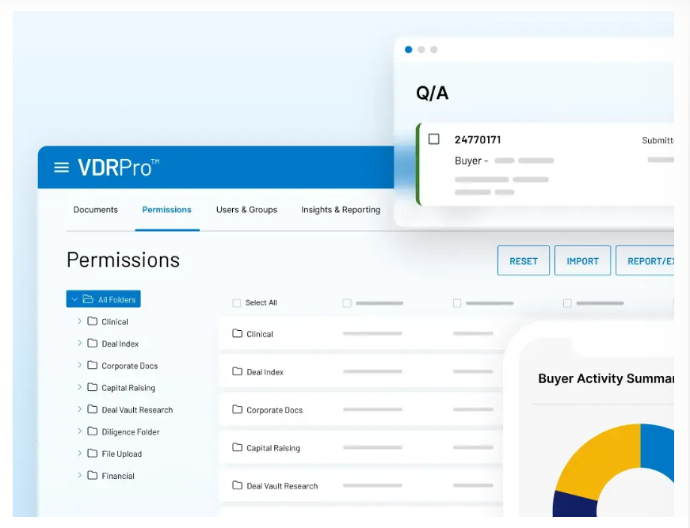The image size is (690, 528).
Task: Select Capital Raising in the folder tree
Action: tap(128, 388)
